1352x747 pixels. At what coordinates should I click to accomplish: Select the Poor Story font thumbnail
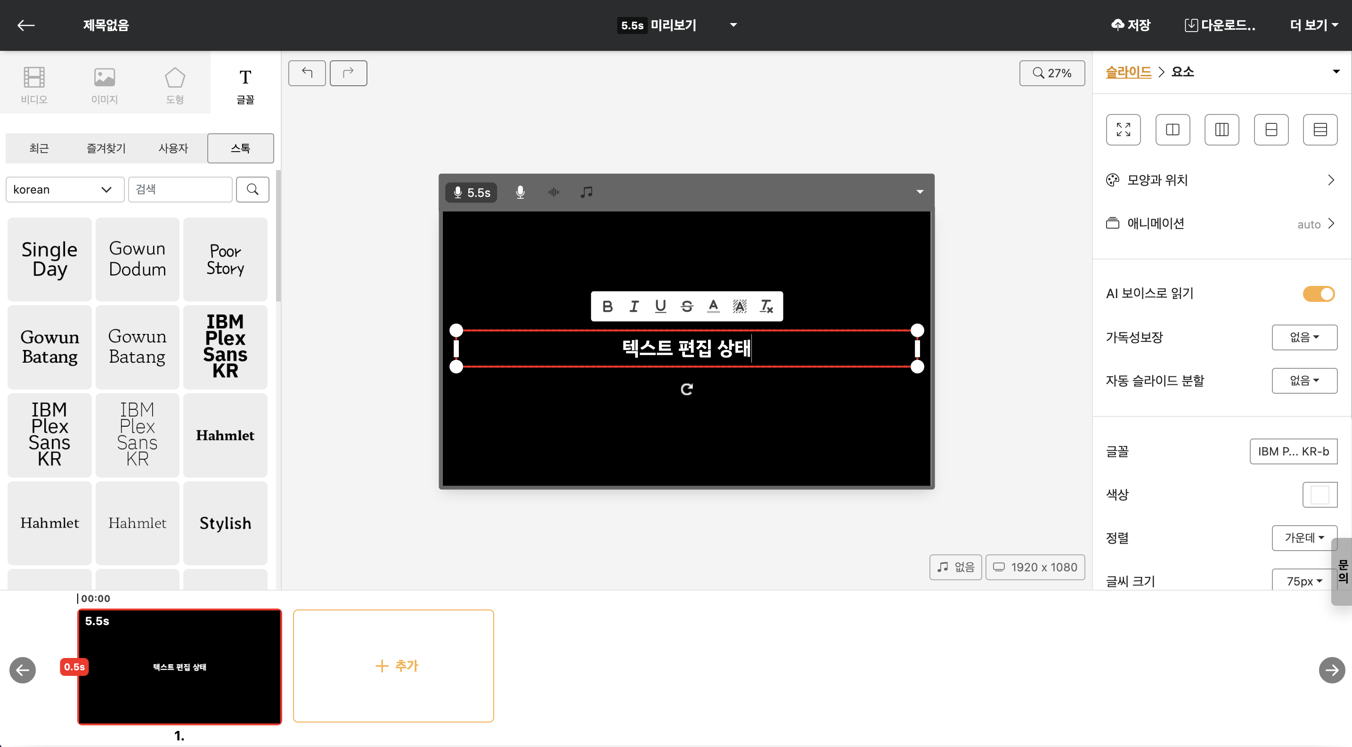225,260
